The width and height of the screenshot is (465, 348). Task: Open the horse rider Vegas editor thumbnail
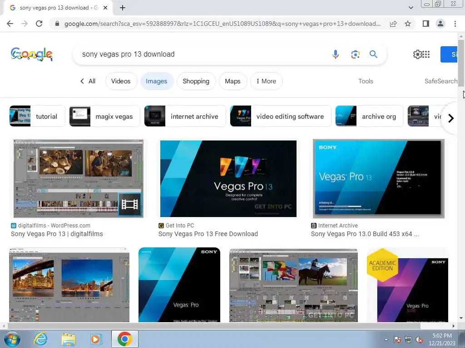294,285
